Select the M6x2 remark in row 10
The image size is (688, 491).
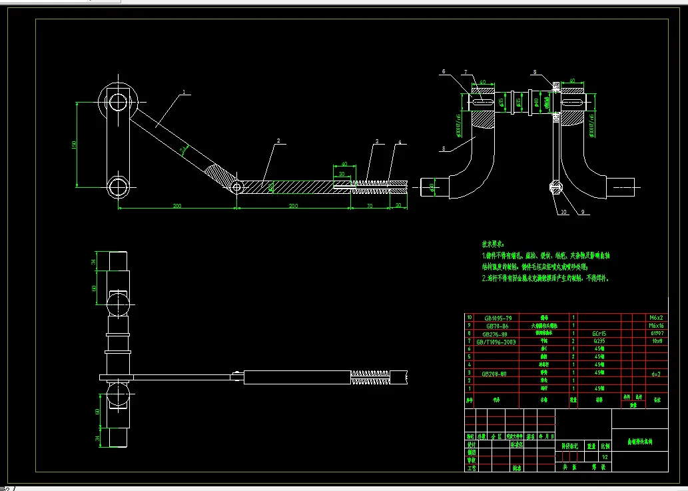pyautogui.click(x=657, y=317)
